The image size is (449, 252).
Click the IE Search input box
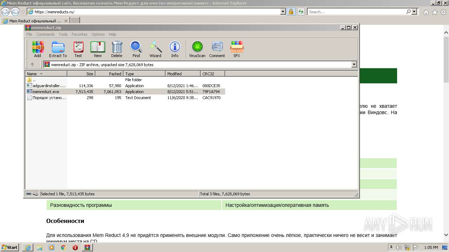coord(356,12)
